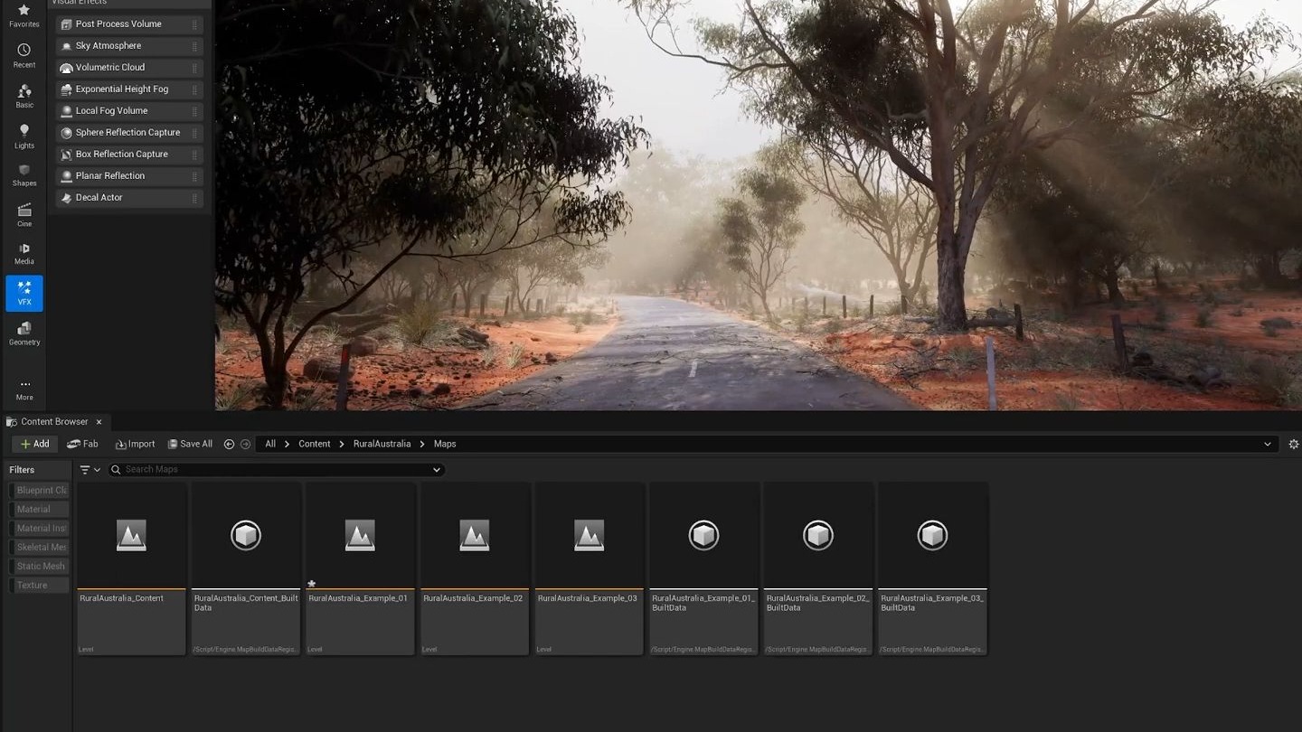Image resolution: width=1302 pixels, height=732 pixels.
Task: Focus the Search Maps field
Action: point(277,470)
